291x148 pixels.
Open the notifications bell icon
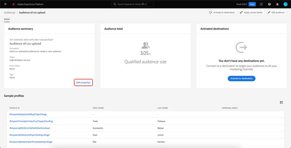coord(277,4)
